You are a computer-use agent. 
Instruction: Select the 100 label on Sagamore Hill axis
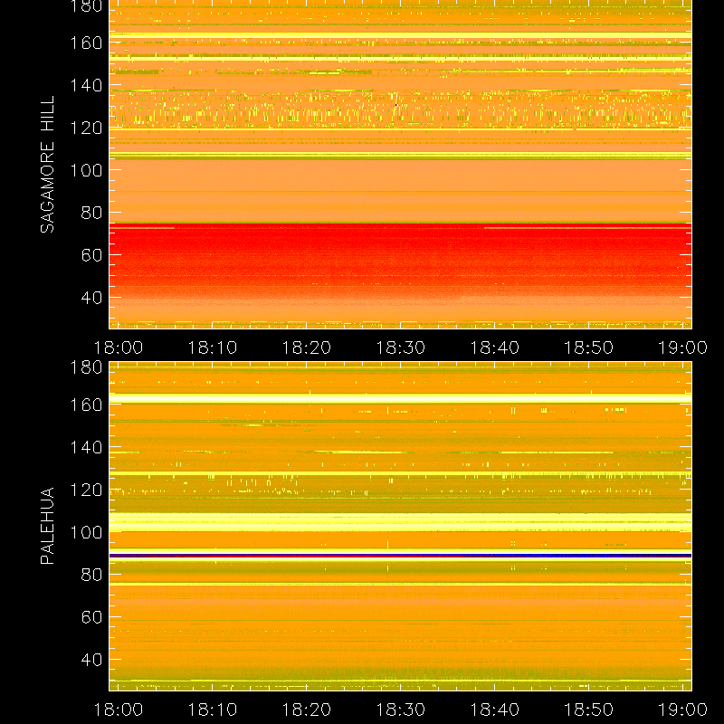86,170
